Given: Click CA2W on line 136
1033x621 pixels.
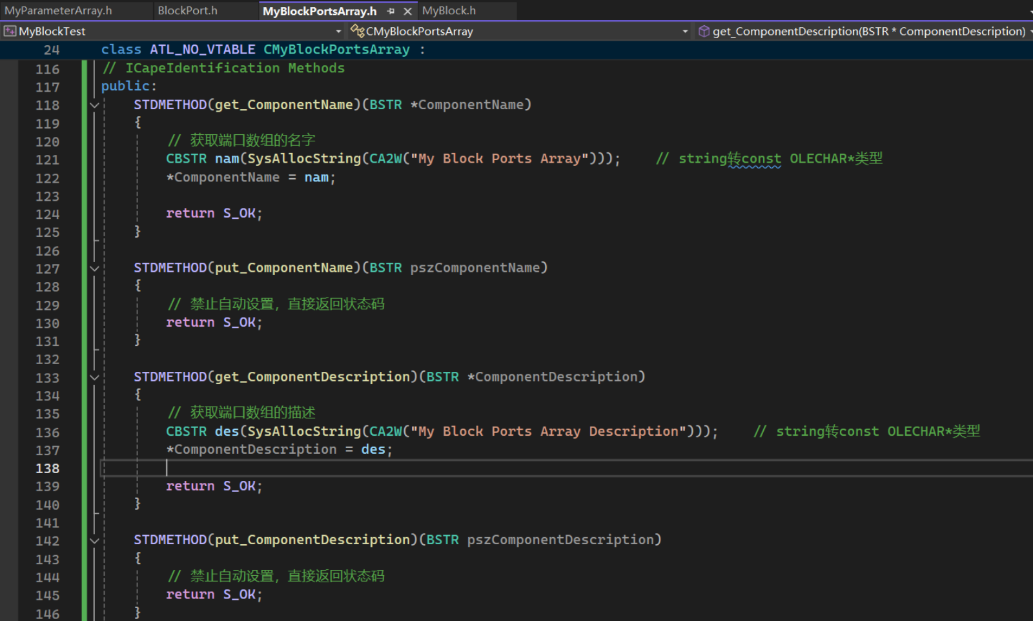Looking at the screenshot, I should 385,431.
